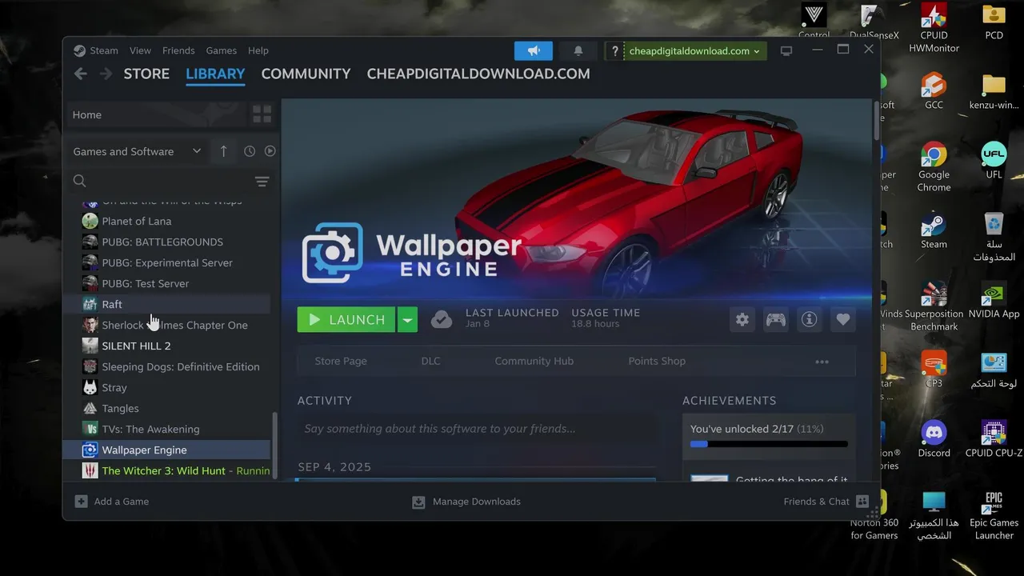Switch to the STORE tab
Viewport: 1024px width, 576px height.
coord(146,74)
